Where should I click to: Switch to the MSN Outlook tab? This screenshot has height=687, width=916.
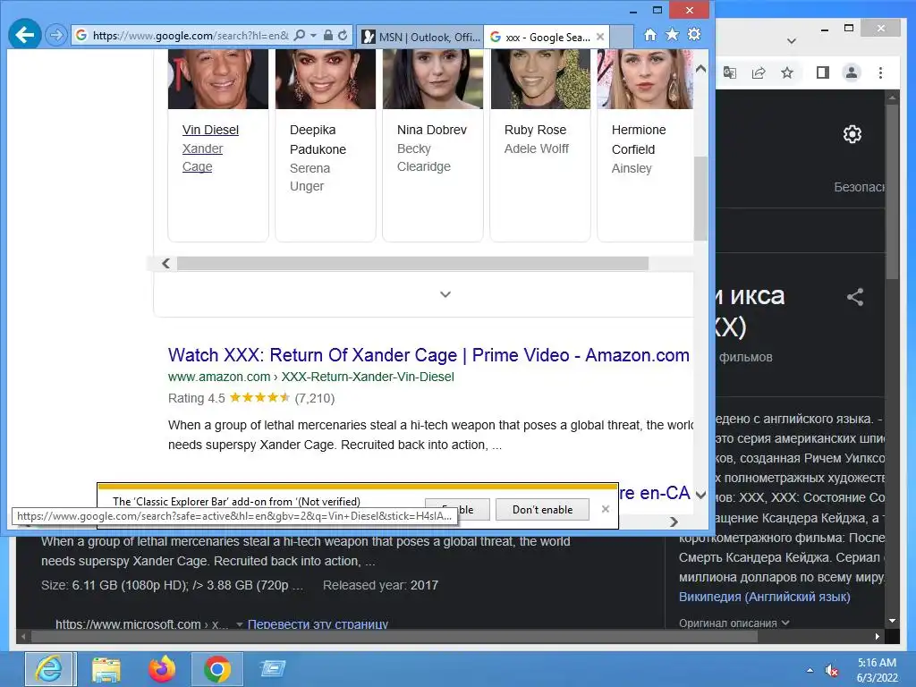point(420,37)
